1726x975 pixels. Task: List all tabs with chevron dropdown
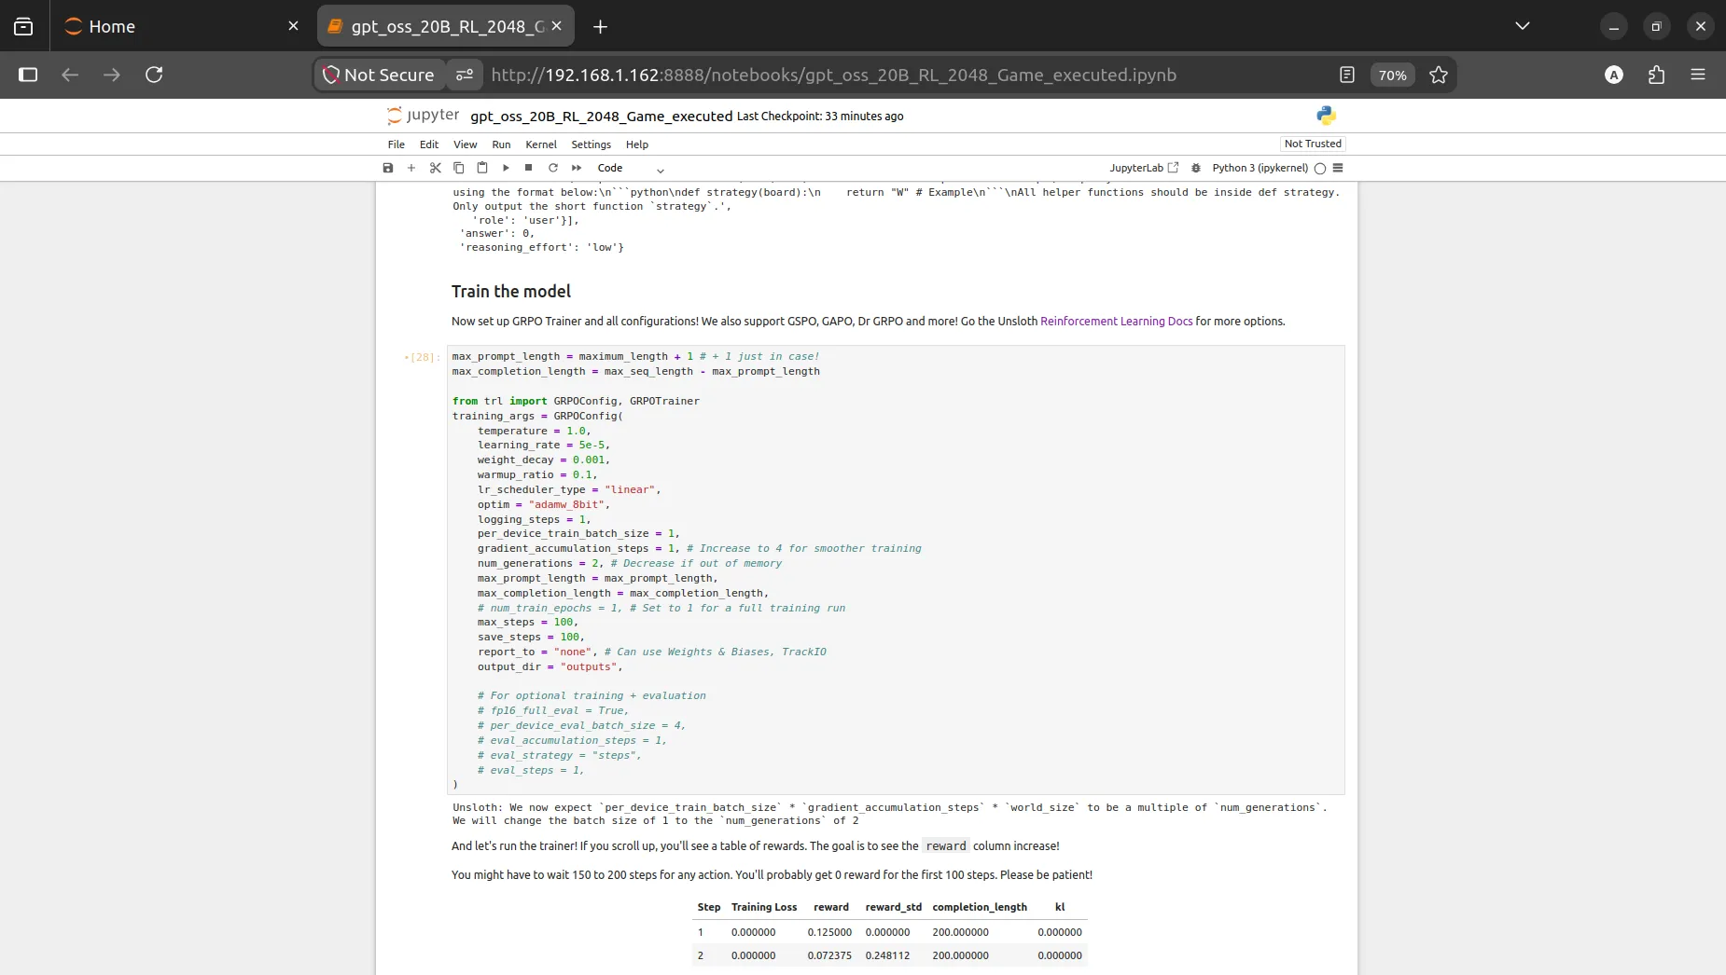click(x=1523, y=26)
